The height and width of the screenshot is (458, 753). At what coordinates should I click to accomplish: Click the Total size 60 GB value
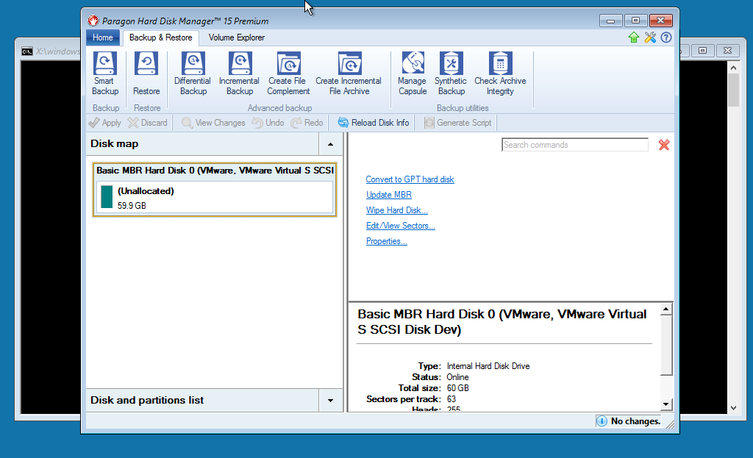(x=457, y=388)
